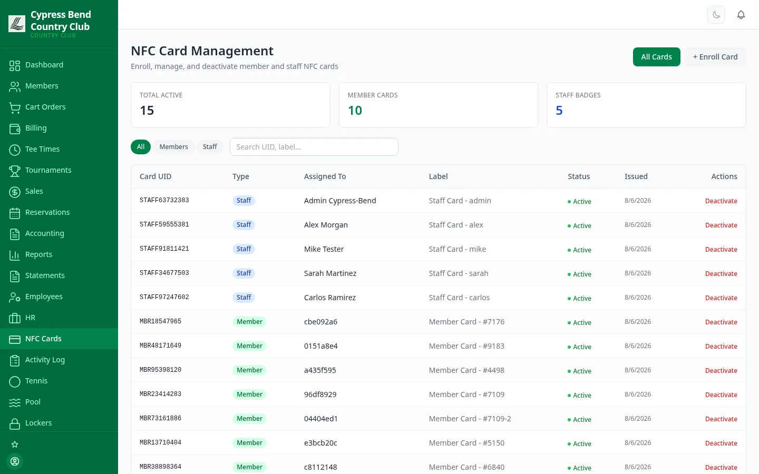Deactivate Member Card #4498

click(x=721, y=371)
